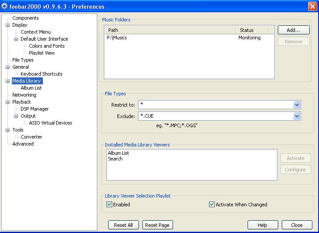Collapse the Output tree node

point(16,116)
